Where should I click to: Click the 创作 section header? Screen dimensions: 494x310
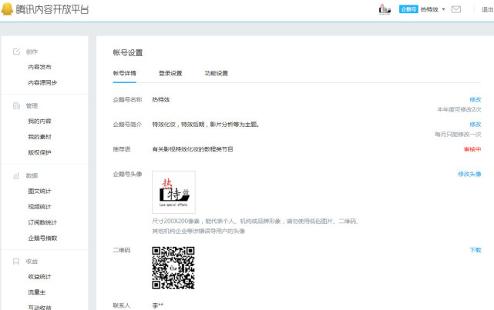(32, 52)
